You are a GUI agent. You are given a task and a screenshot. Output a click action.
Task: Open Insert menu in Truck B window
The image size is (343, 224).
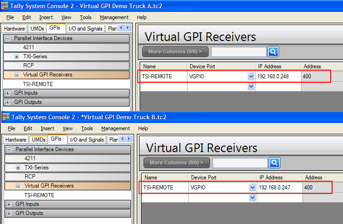click(x=47, y=128)
